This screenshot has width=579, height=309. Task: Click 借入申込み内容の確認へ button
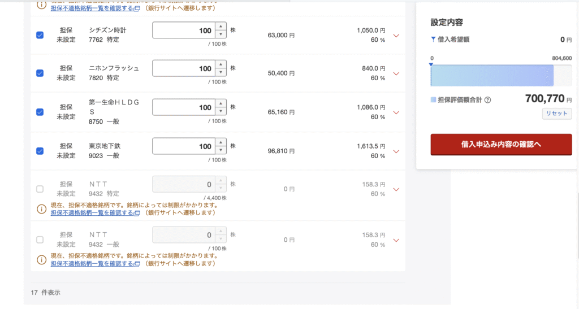[x=501, y=144]
